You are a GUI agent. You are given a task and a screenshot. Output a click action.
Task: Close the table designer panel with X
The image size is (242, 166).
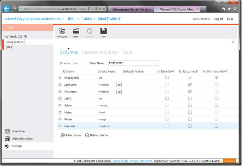[233, 42]
